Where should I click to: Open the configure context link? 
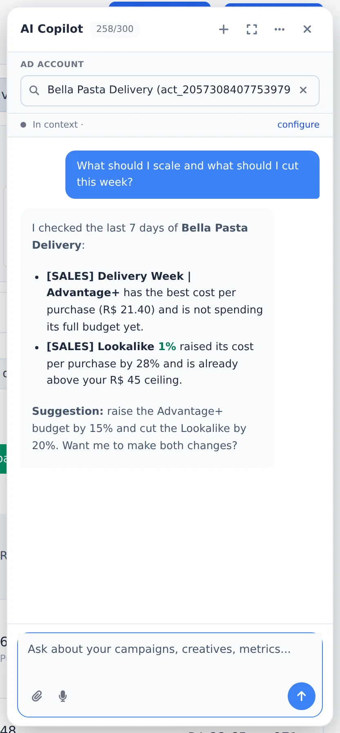coord(298,124)
